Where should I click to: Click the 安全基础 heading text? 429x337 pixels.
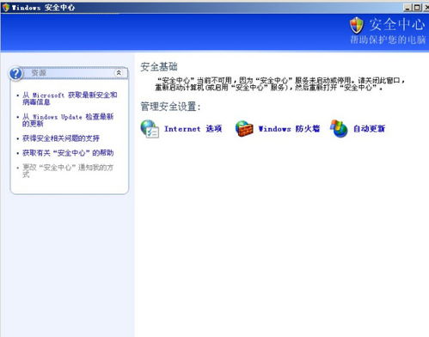coord(159,67)
